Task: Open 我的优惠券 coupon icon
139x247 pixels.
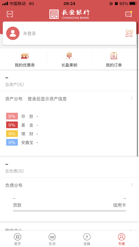Action: click(25, 56)
